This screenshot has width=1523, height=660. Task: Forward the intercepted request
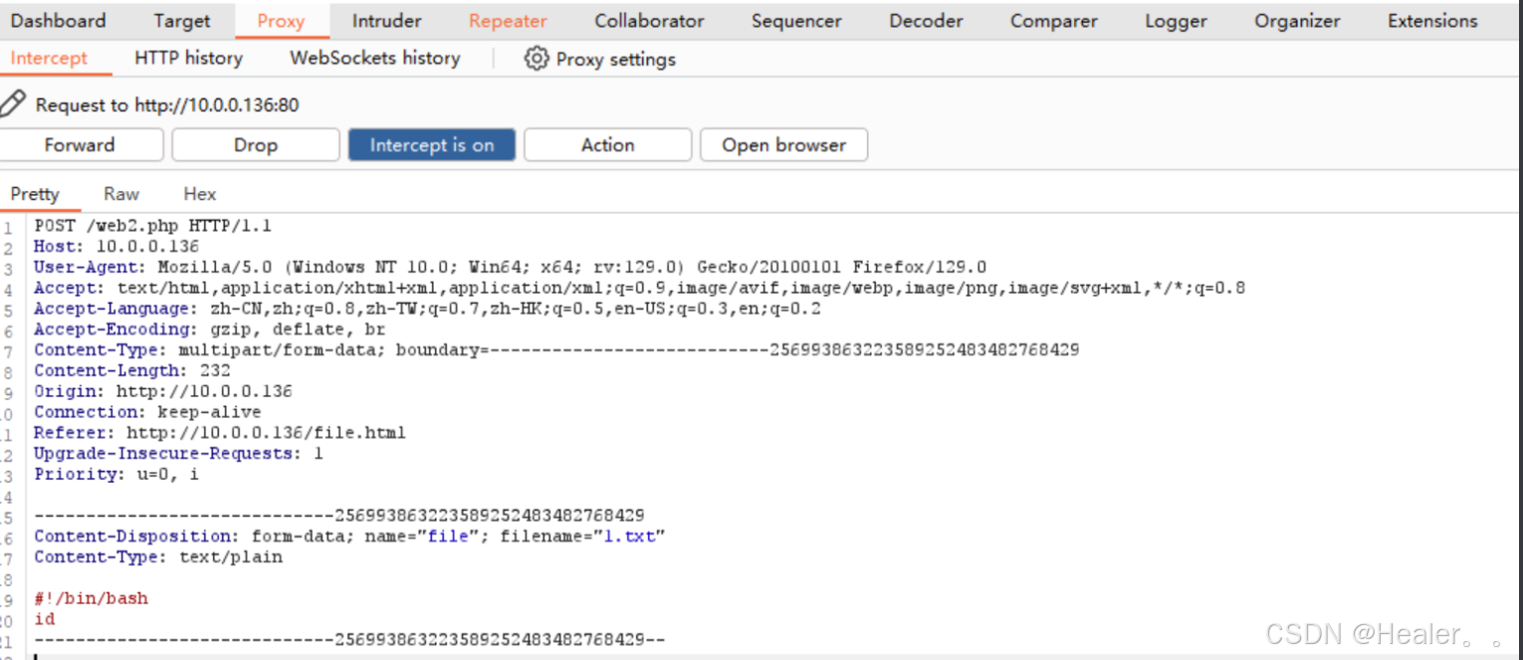click(80, 144)
